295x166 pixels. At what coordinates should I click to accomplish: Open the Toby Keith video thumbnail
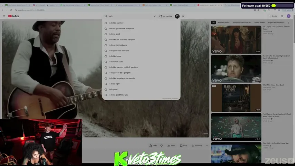[x=236, y=153]
